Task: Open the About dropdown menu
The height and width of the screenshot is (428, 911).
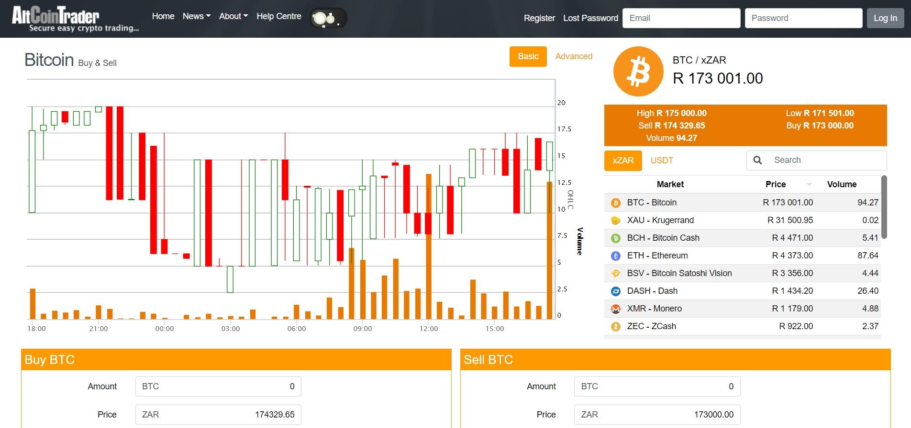Action: tap(233, 16)
